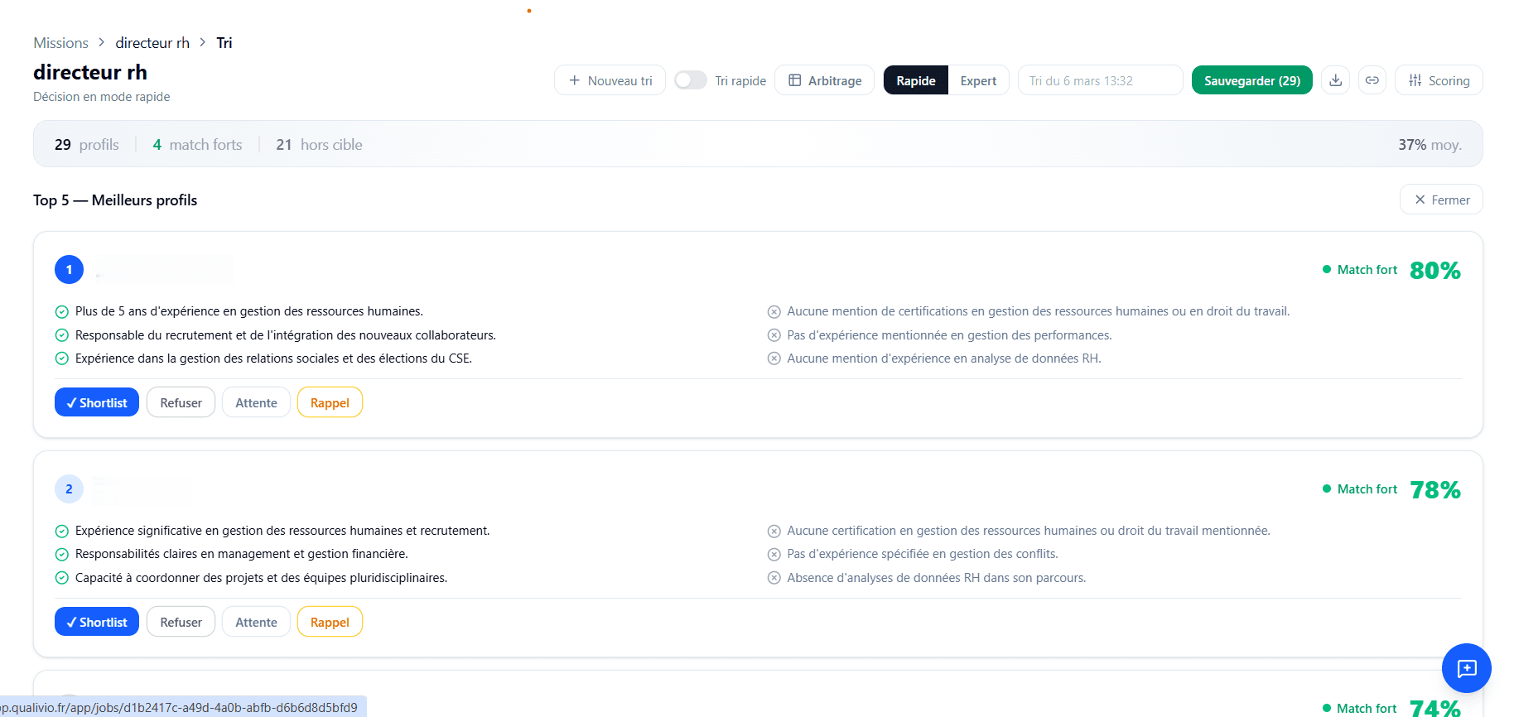Open the 'directeur rh' breadcrumb link
This screenshot has width=1514, height=717.
coord(152,43)
